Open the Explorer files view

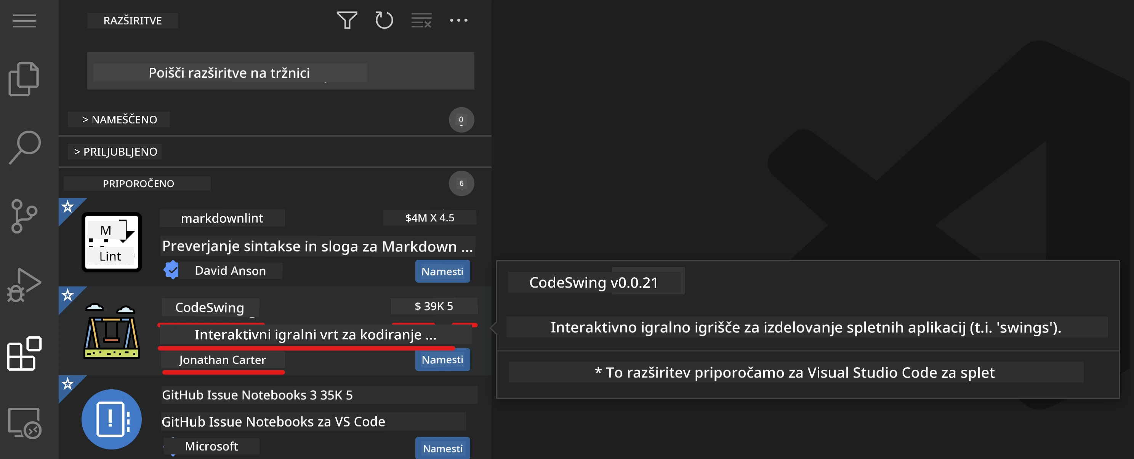click(24, 79)
